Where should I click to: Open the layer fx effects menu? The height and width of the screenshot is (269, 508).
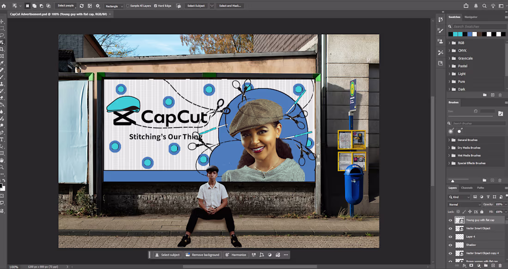[464, 265]
